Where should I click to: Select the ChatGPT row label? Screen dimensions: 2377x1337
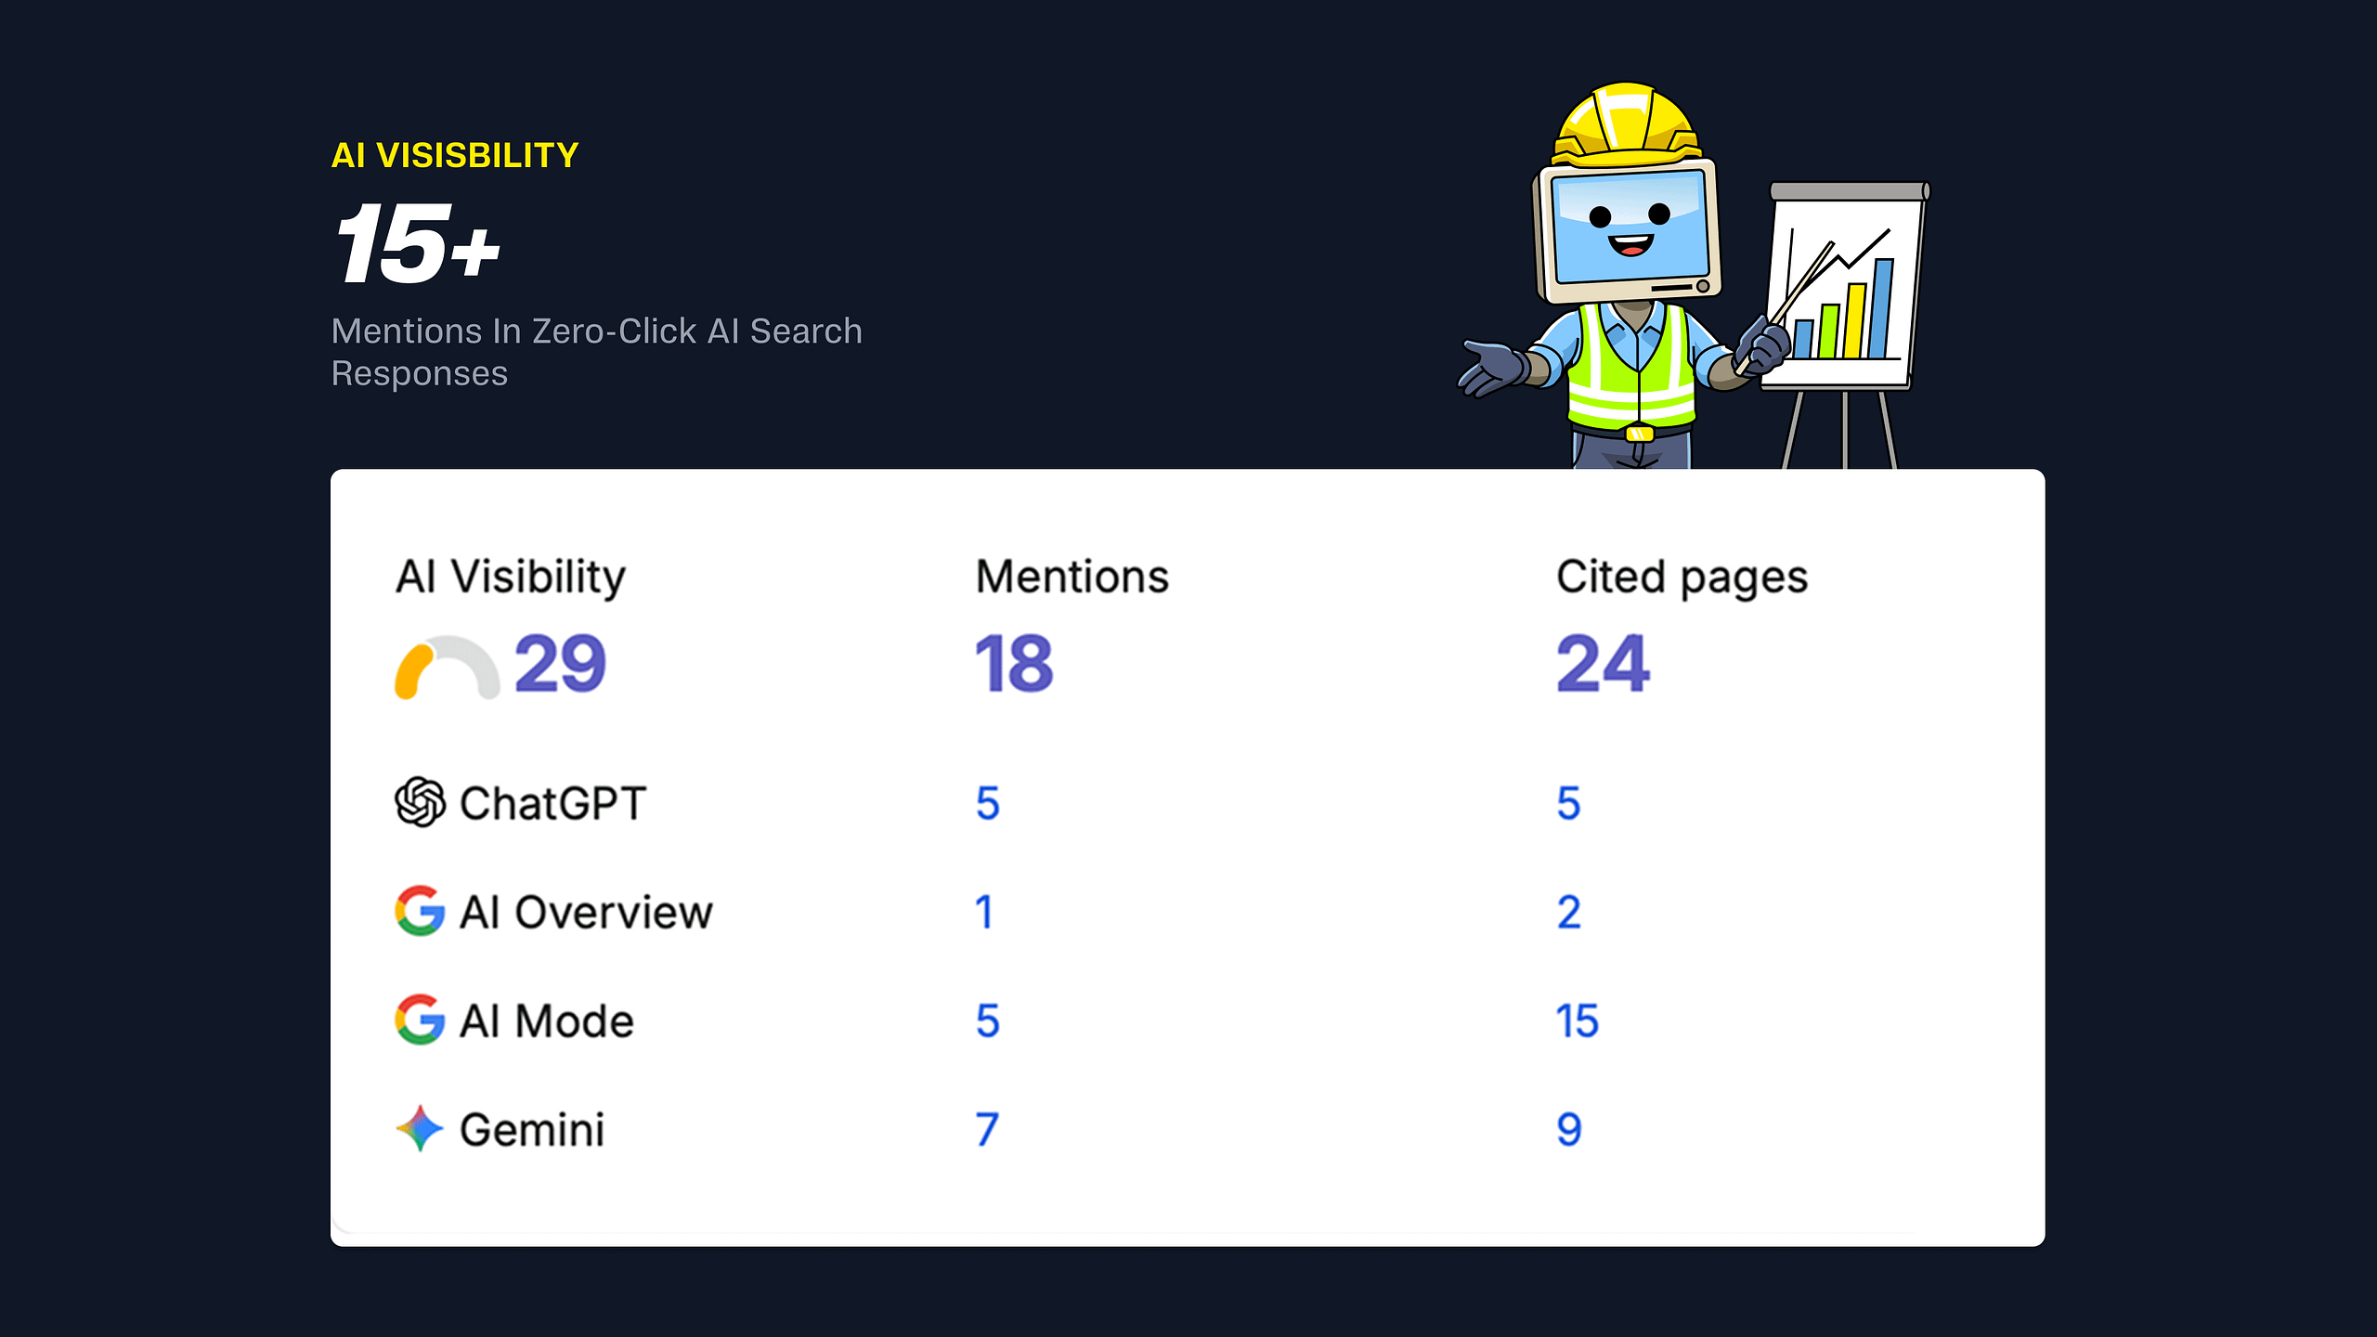[552, 803]
